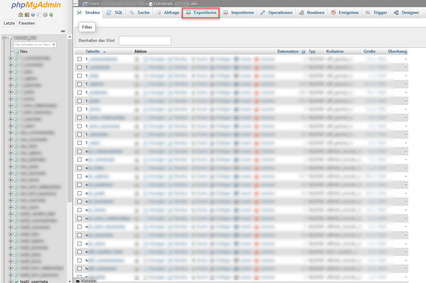Image resolution: width=426 pixels, height=283 pixels.
Task: Open the Struktur tab
Action: 88,12
